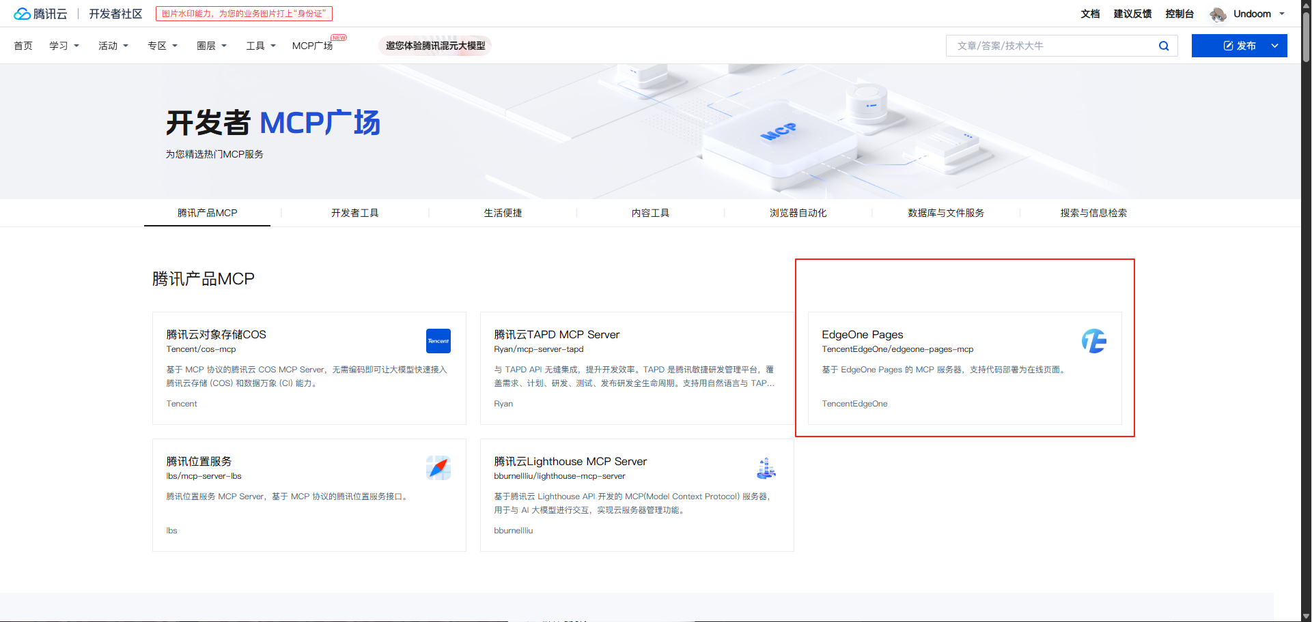1312x622 pixels.
Task: Open the Undoom account dropdown arrow
Action: click(x=1282, y=14)
